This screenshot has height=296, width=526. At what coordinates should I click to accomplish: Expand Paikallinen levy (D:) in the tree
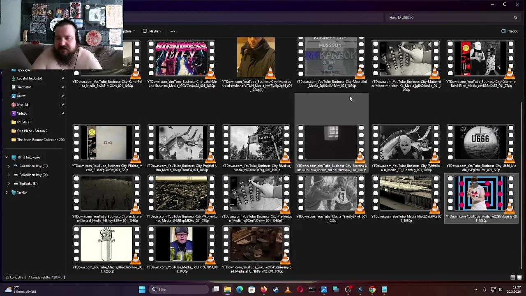pyautogui.click(x=9, y=175)
